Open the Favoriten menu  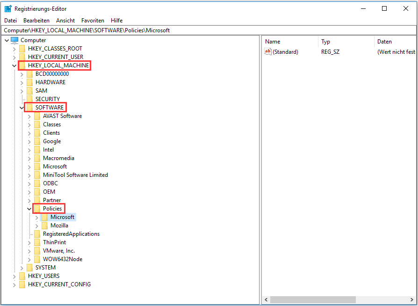[x=93, y=21]
